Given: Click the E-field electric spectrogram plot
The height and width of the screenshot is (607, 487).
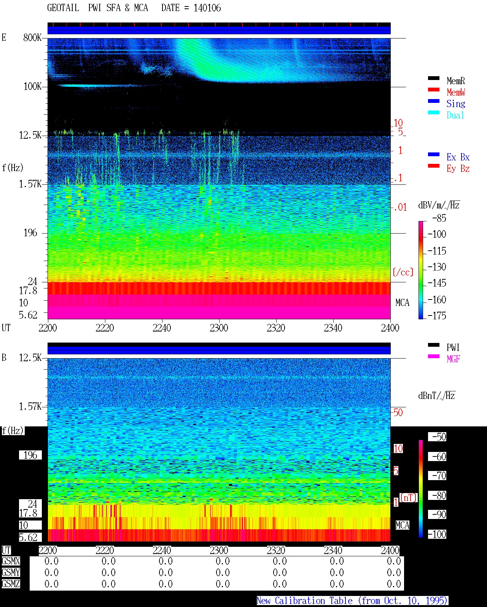Looking at the screenshot, I should [x=219, y=178].
